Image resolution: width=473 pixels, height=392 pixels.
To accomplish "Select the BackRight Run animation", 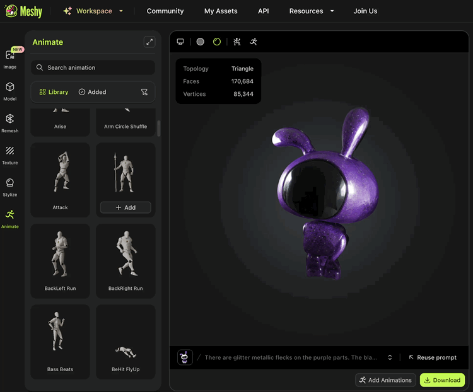I will pyautogui.click(x=126, y=261).
